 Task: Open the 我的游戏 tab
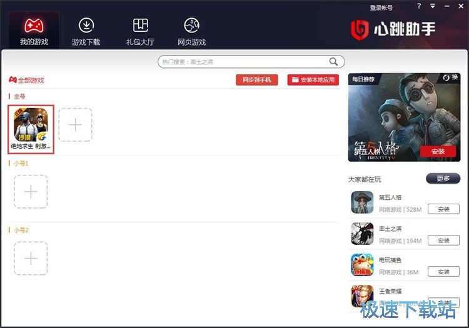(34, 31)
